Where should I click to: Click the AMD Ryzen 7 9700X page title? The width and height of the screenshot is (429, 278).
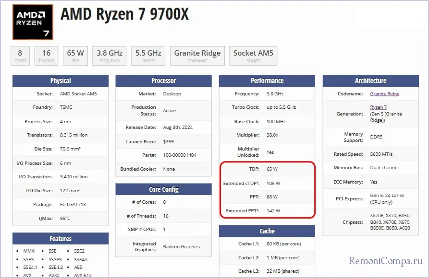125,14
